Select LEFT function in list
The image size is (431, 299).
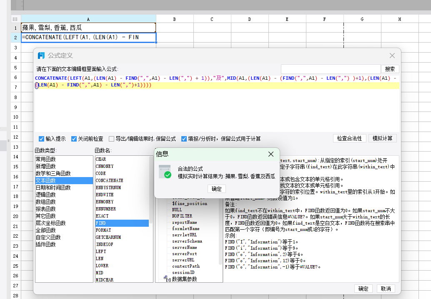point(122,252)
